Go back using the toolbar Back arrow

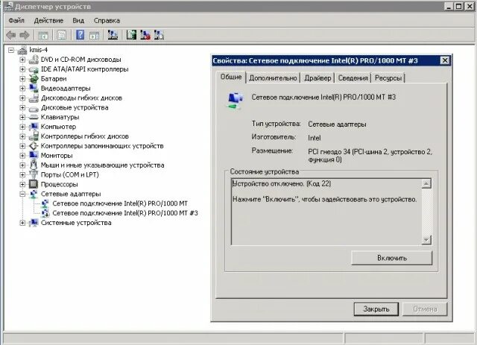(x=11, y=35)
